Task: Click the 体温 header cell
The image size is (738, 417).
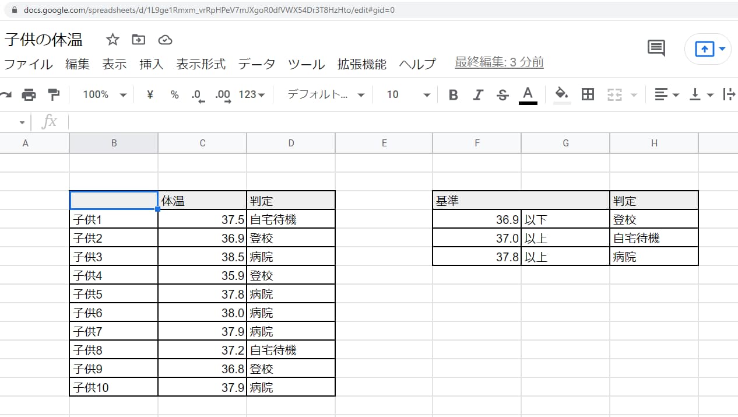Action: [202, 201]
